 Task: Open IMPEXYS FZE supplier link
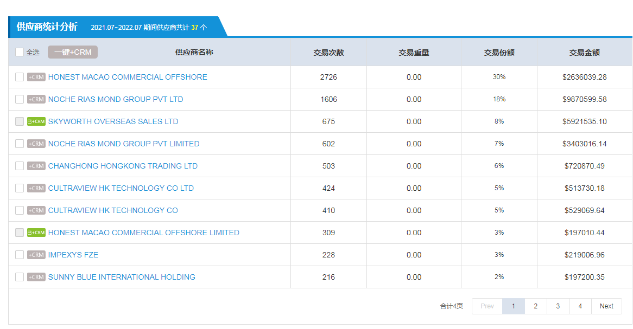coord(73,255)
